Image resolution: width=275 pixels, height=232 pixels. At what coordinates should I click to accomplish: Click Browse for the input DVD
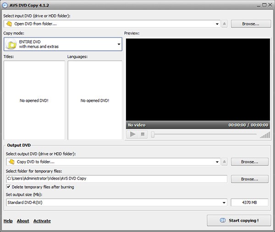250,24
